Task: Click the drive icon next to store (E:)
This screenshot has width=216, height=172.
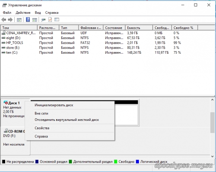Action: pos(3,48)
